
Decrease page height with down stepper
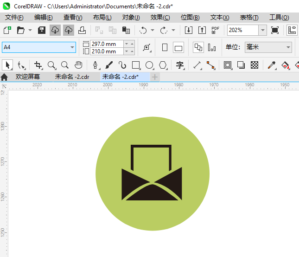tap(127, 51)
